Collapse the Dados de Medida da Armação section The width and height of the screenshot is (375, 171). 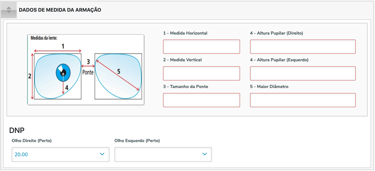(x=9, y=10)
